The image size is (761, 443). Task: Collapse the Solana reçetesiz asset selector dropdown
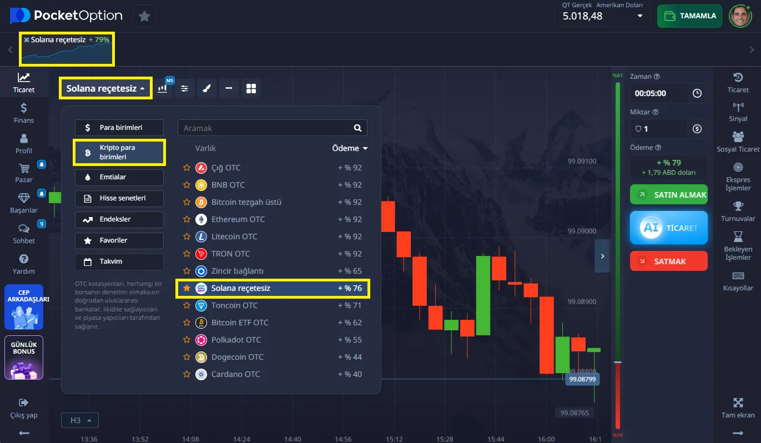tap(105, 88)
